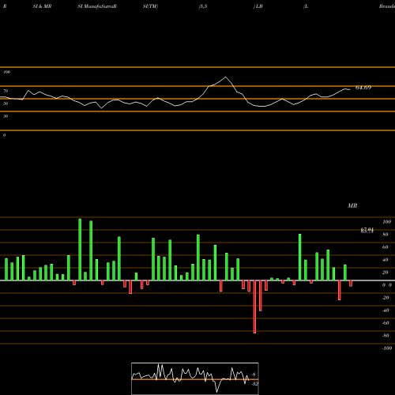395x395 pixels.
Task: Click the highest peak of the RSI line
Action: tap(225, 77)
